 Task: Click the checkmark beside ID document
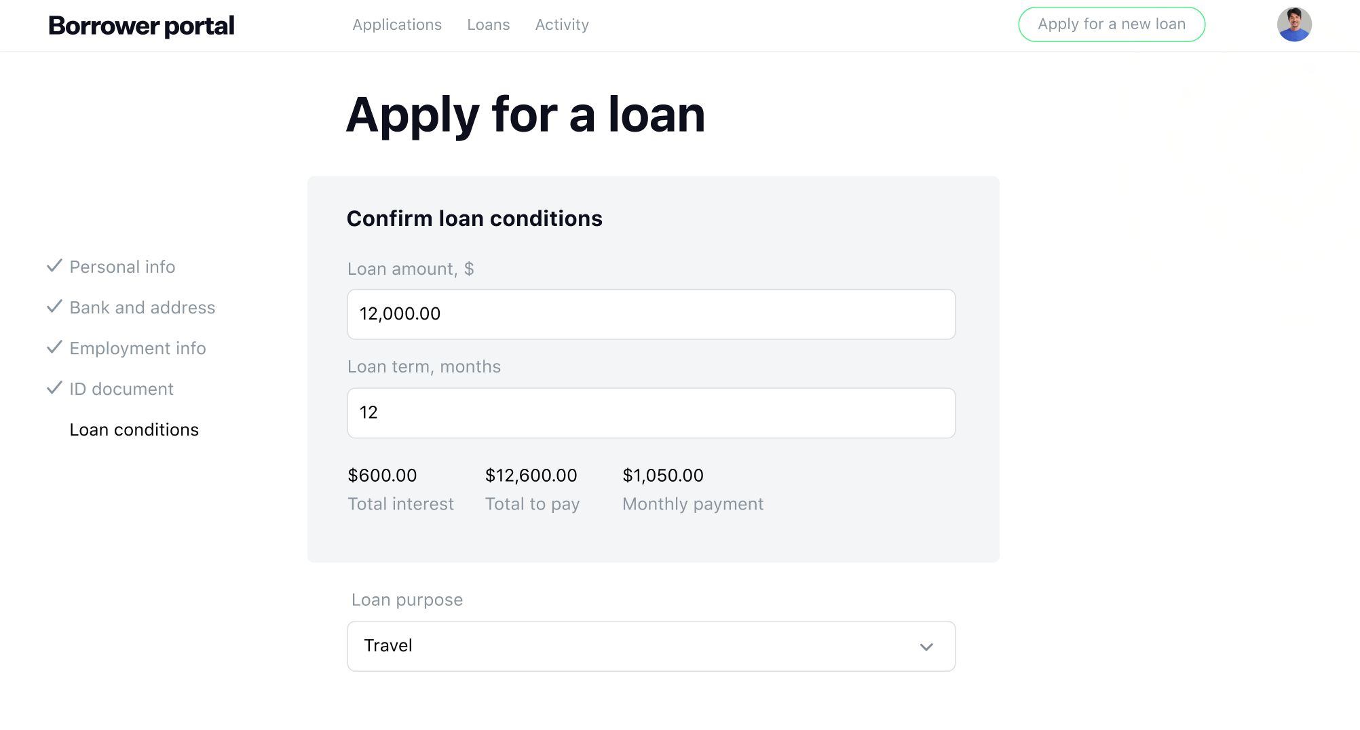[55, 388]
